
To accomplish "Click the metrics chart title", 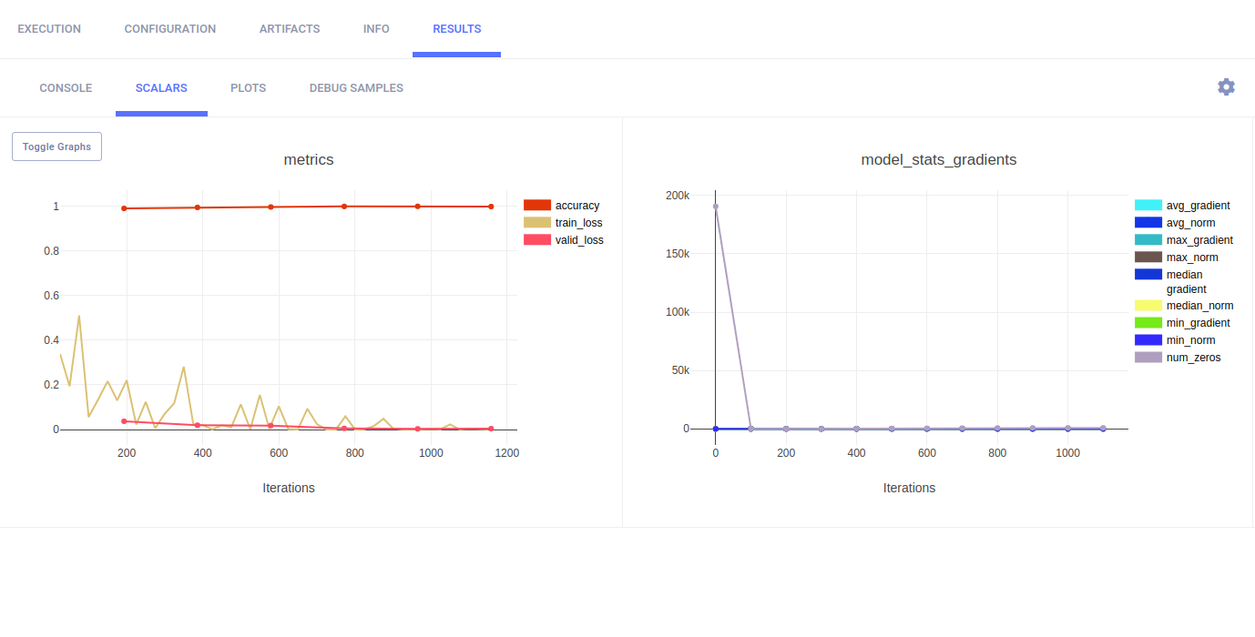I will [x=309, y=160].
